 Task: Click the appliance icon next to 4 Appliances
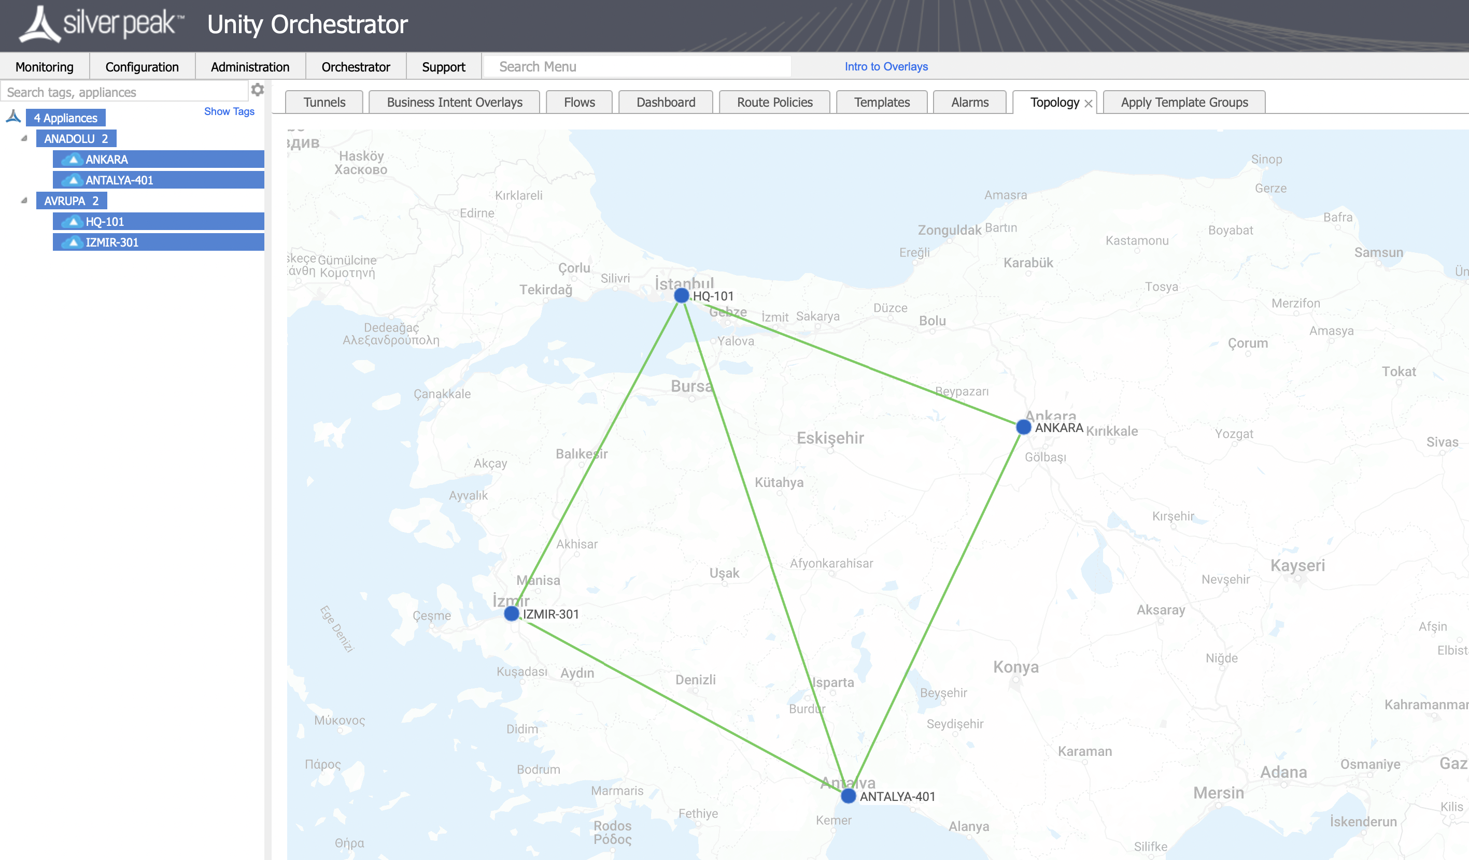tap(13, 117)
